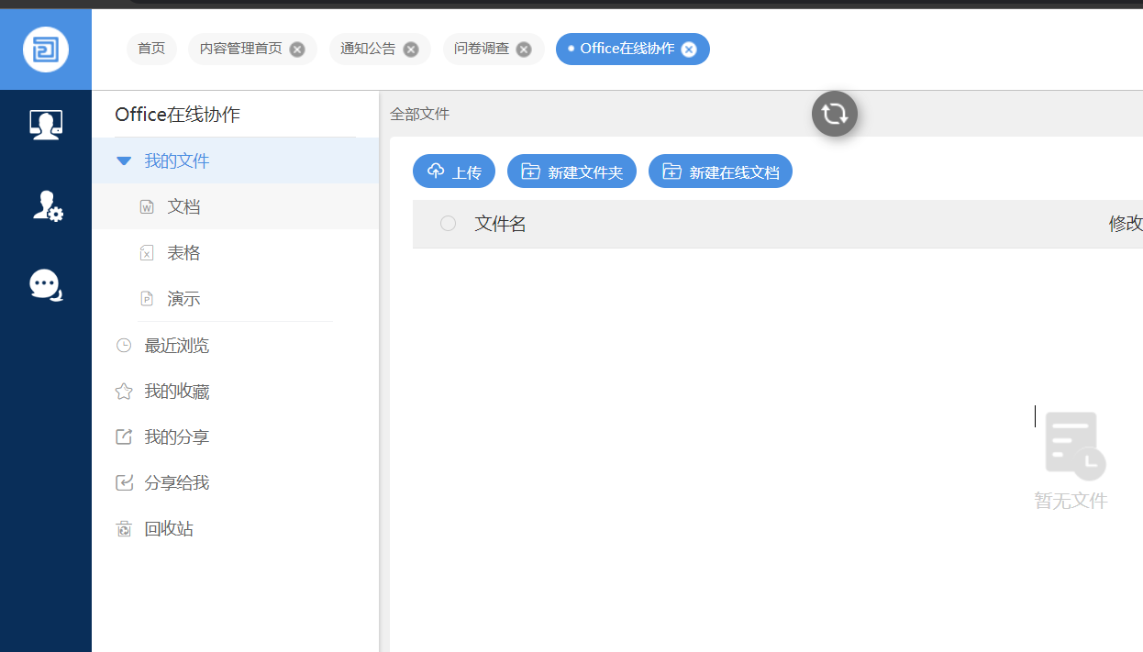
Task: Click the shared-in icon beside 分享给我
Action: (x=124, y=483)
